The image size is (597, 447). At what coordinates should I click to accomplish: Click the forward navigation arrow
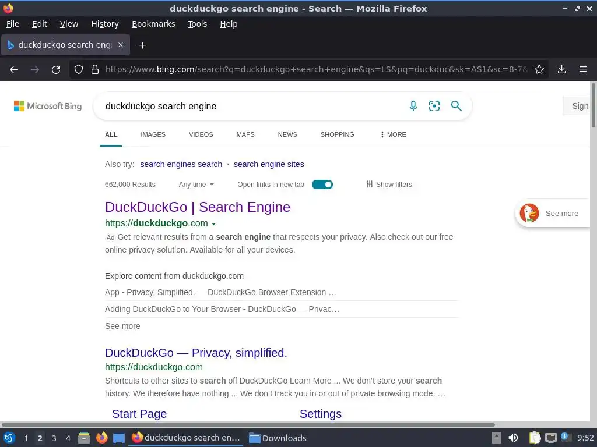[34, 70]
